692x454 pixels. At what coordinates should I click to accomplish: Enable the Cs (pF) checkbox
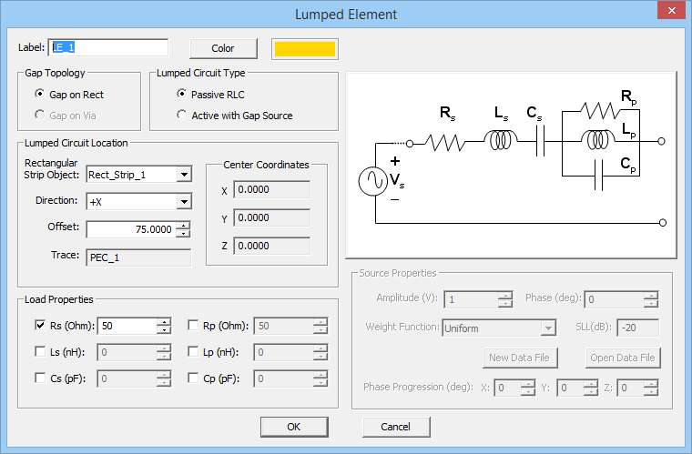coord(40,378)
